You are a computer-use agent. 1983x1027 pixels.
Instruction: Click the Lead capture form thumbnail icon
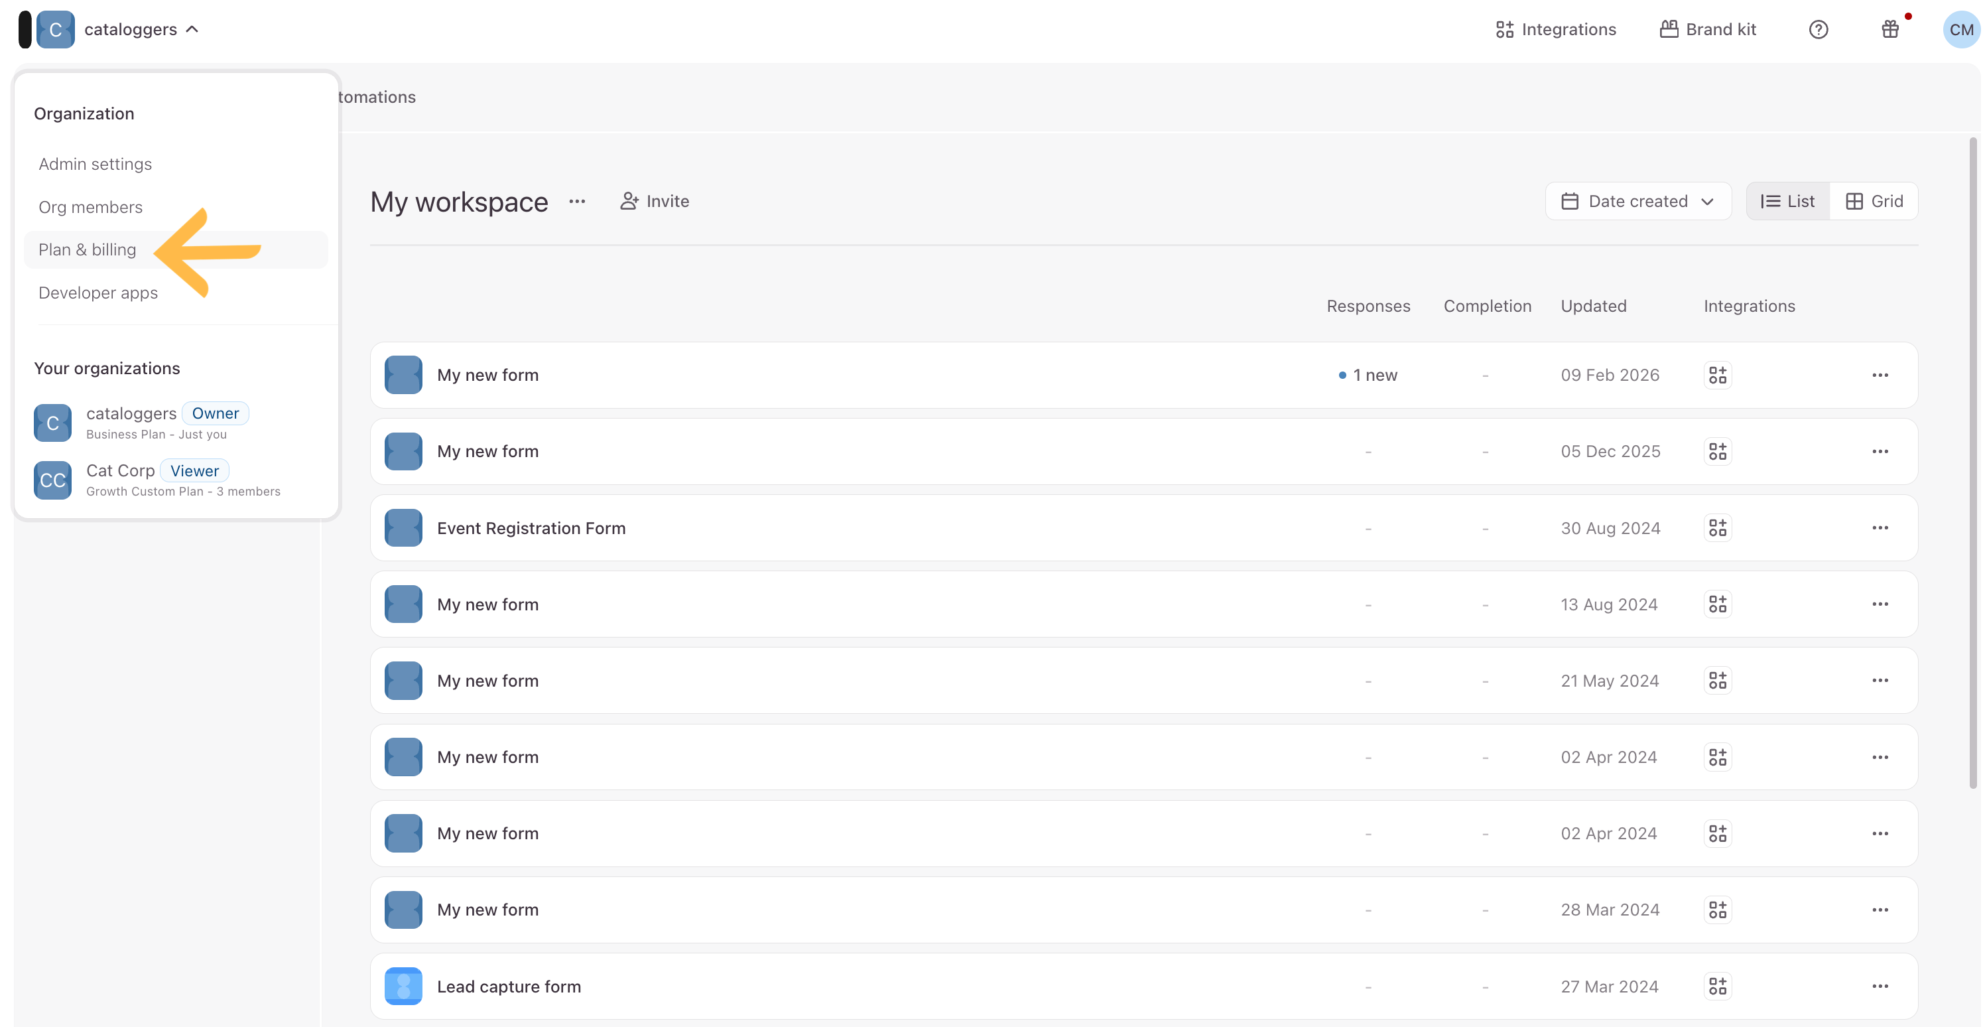(x=403, y=986)
